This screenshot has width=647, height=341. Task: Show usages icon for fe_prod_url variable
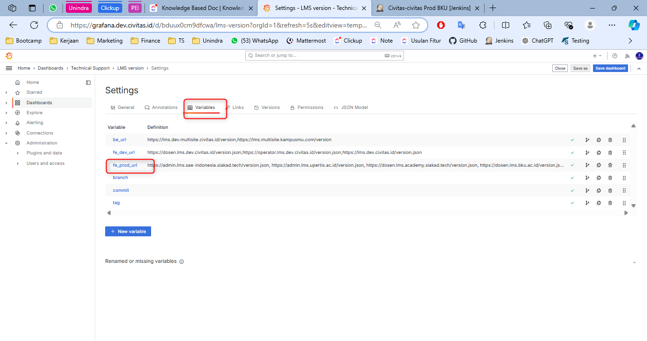pos(587,165)
